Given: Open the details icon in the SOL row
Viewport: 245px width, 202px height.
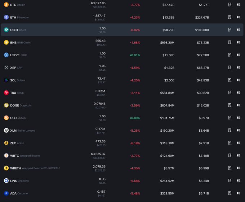Looking at the screenshot, I should pos(230,80).
